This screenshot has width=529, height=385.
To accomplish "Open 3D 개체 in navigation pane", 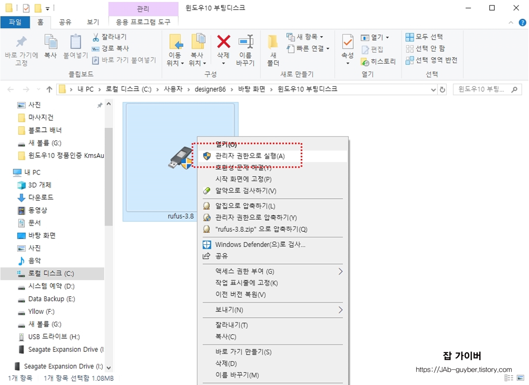I will click(x=40, y=185).
